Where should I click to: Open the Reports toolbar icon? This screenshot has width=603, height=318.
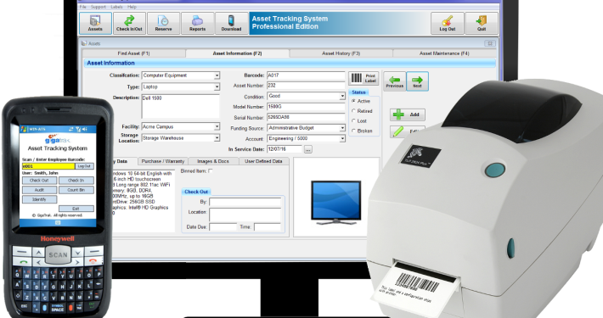(x=197, y=23)
